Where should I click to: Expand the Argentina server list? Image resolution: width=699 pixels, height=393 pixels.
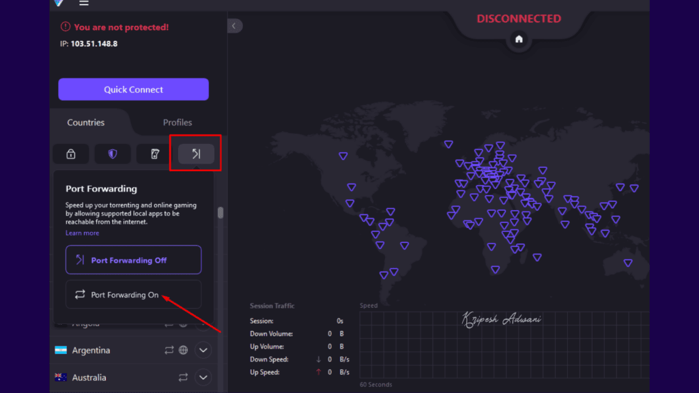(x=202, y=350)
